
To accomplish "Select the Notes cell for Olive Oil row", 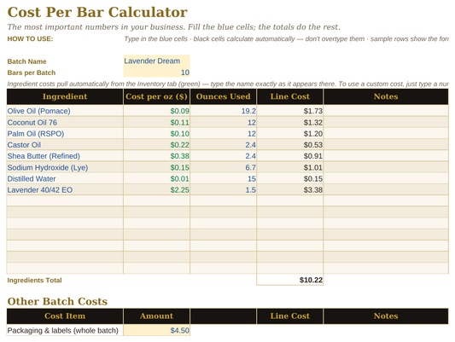I will (386, 111).
